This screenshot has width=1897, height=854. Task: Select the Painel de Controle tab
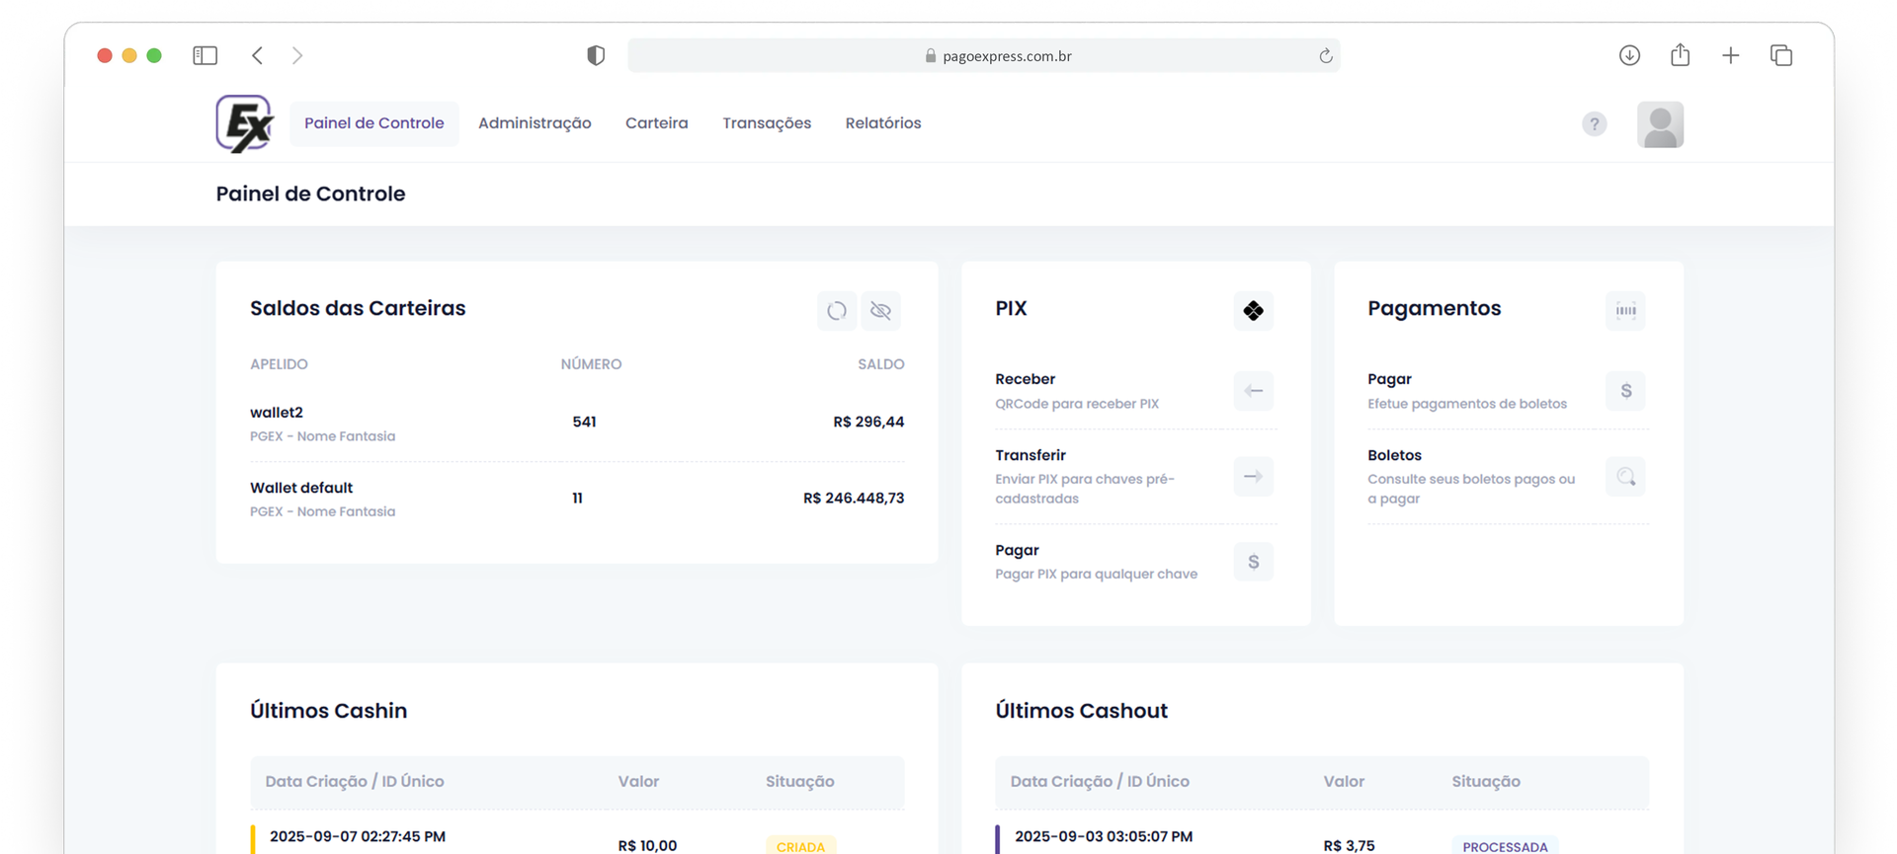[x=373, y=123]
